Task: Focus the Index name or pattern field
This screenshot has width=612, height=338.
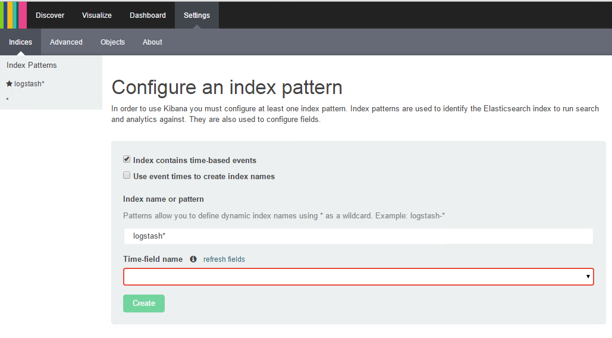Action: point(358,236)
